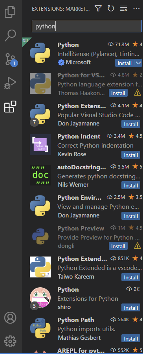The height and width of the screenshot is (354, 143).
Task: Click the extension pack badge showing 7
Action: coord(34,122)
